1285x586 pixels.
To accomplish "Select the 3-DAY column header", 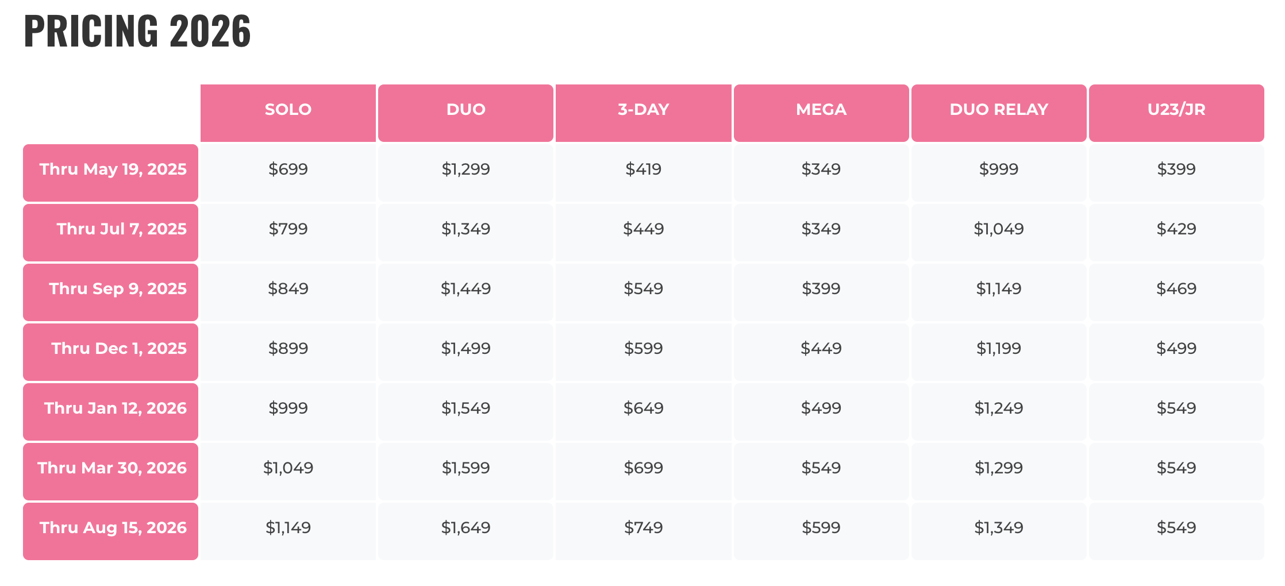I will (x=643, y=110).
